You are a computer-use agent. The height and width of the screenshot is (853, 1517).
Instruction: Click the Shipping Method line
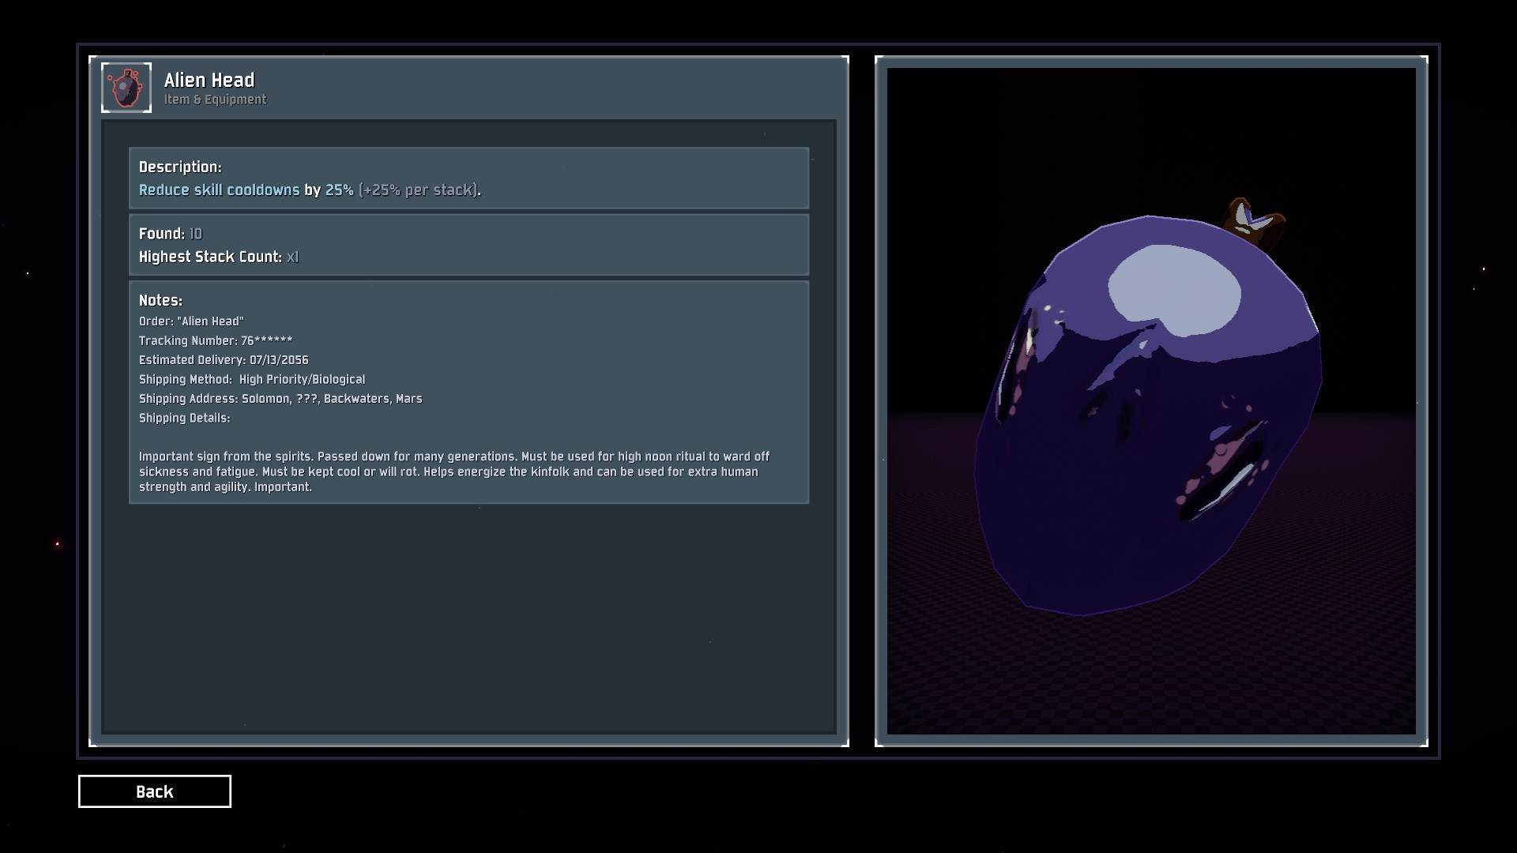click(252, 379)
